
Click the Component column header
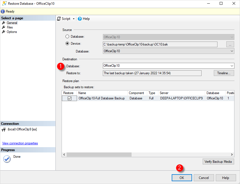[137, 93]
